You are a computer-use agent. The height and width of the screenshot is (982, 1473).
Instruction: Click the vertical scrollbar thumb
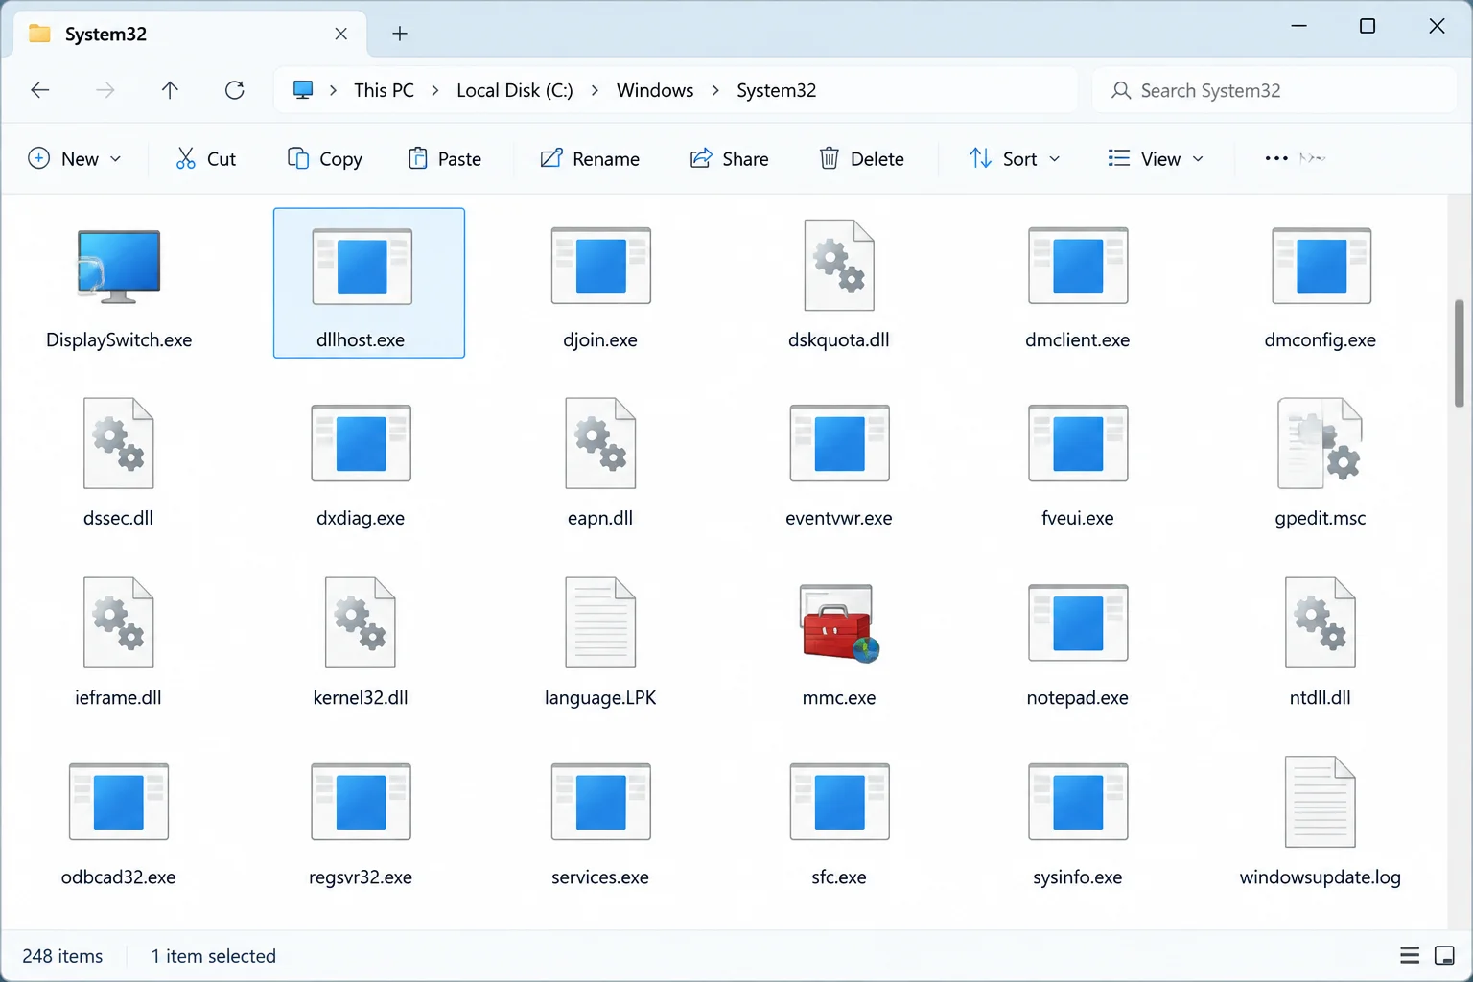1459,353
